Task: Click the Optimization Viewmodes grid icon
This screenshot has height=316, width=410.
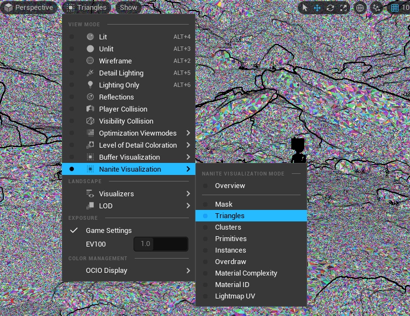Action: point(90,133)
